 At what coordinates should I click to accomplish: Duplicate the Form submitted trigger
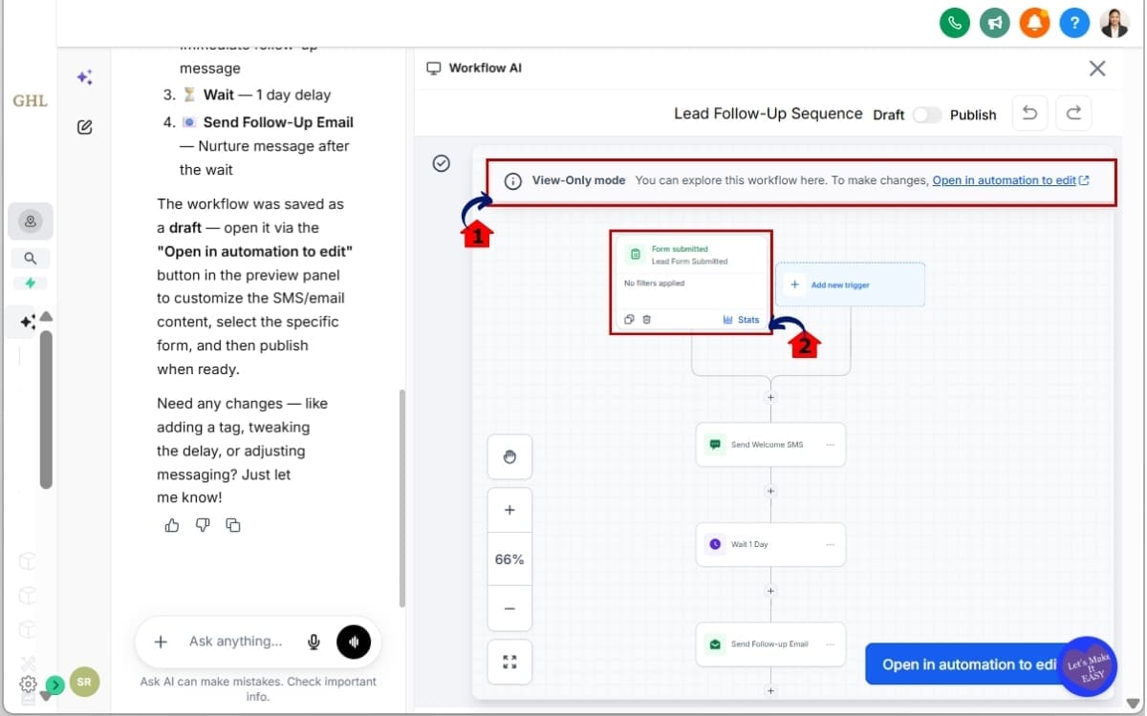629,320
